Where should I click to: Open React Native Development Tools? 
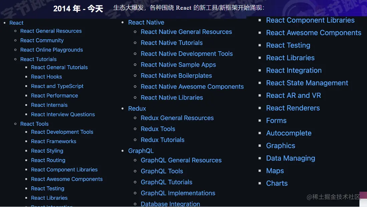(187, 54)
